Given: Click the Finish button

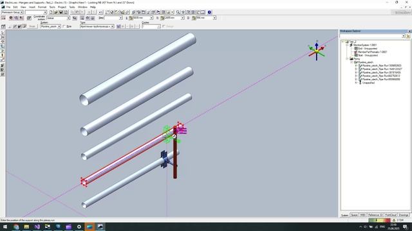Looking at the screenshot, I should (x=32, y=26).
